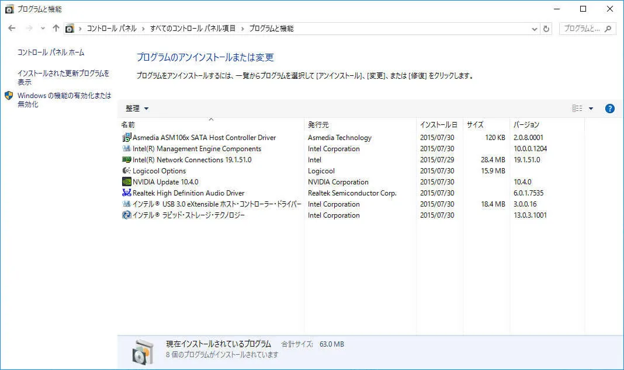Screen dimensions: 624x370
Task: Open コントロール パネル ホーム link
Action: pyautogui.click(x=51, y=53)
